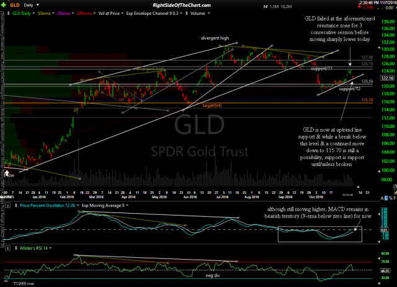Image resolution: width=397 pixels, height=287 pixels.
Task: Click the green plus add-indicator icon
Action: pos(4,5)
